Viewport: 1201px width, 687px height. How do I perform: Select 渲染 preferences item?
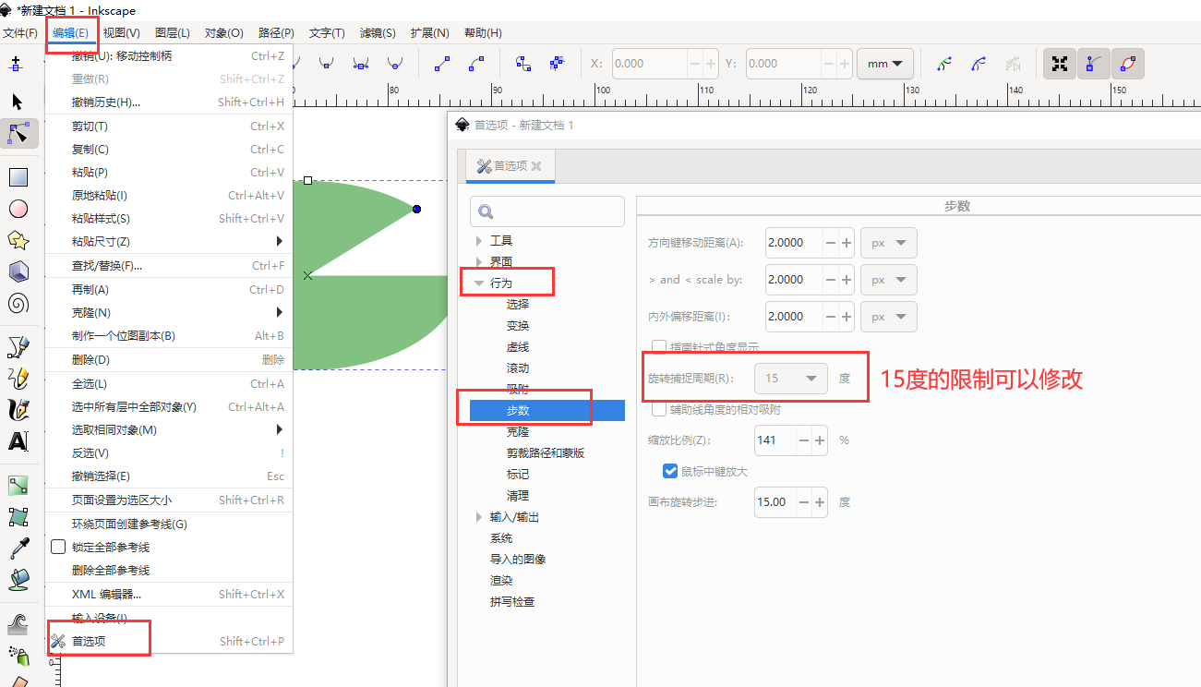coord(501,581)
